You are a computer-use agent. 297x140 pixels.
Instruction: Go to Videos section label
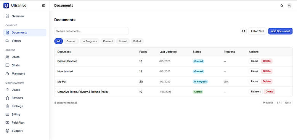pyautogui.click(x=16, y=41)
